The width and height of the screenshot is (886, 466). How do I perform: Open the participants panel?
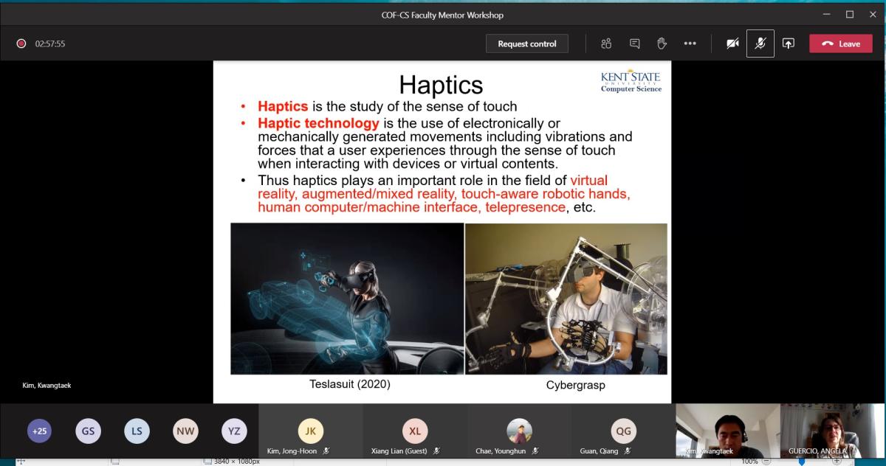tap(606, 44)
